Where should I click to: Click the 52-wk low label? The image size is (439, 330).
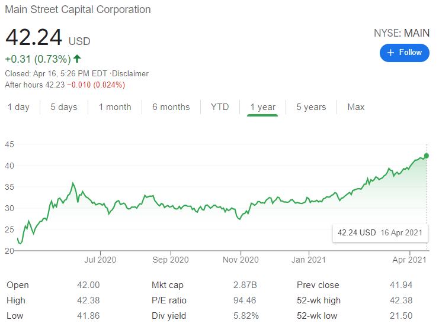tap(317, 316)
